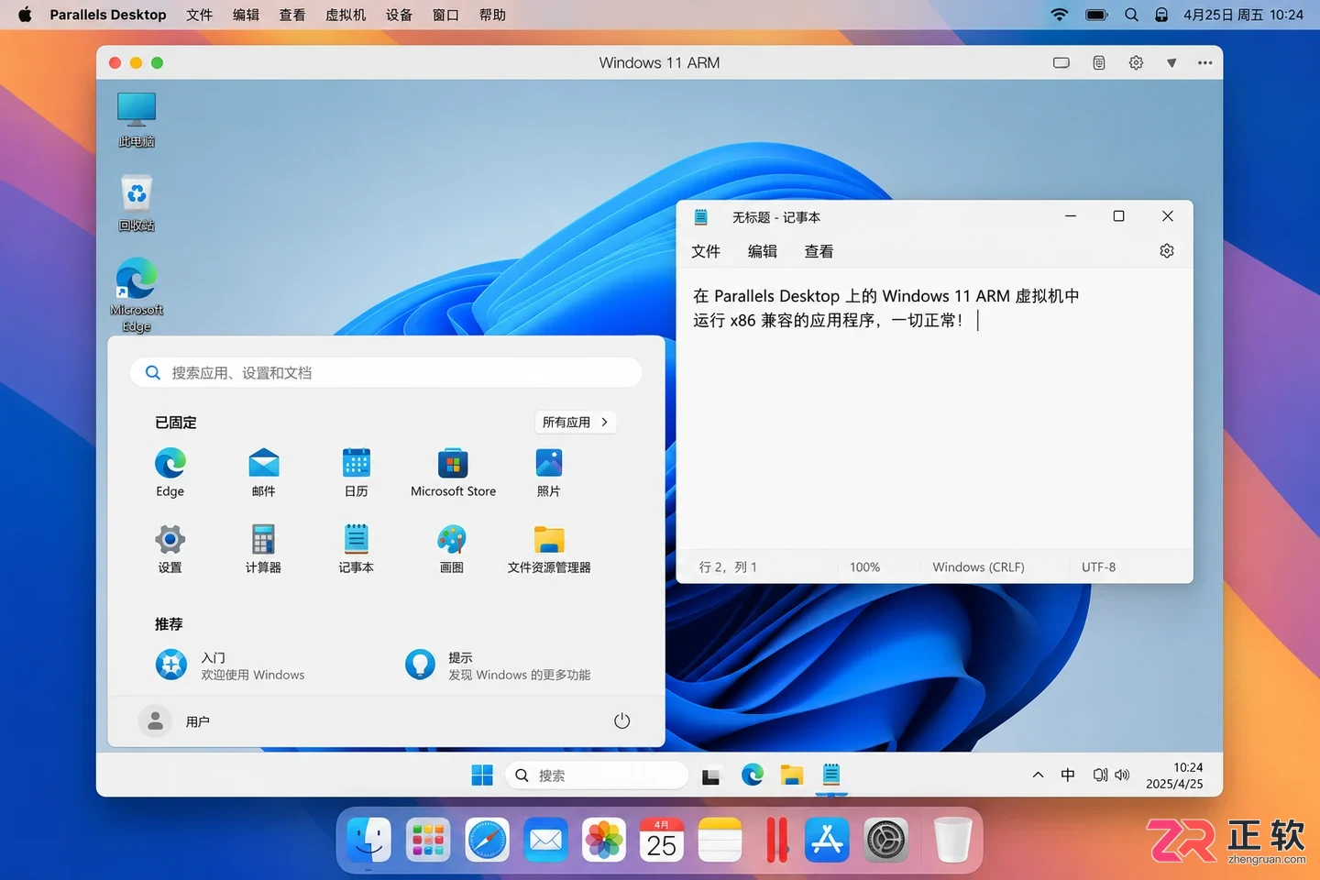The height and width of the screenshot is (880, 1320).
Task: Open the 照片 Photos app
Action: pyautogui.click(x=548, y=471)
